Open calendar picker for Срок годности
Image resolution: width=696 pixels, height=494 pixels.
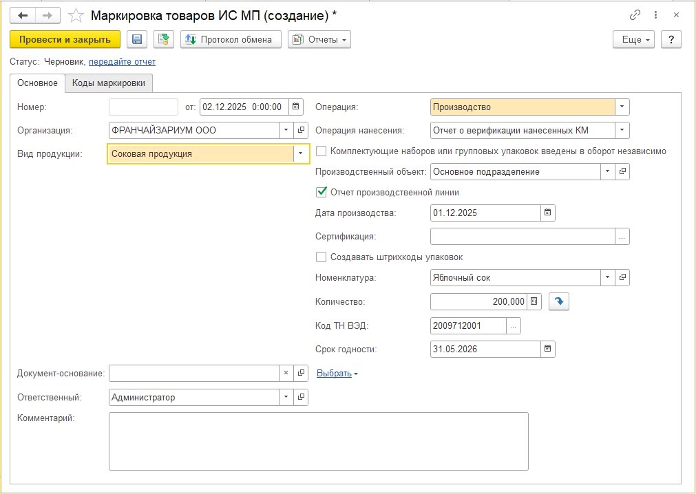547,349
